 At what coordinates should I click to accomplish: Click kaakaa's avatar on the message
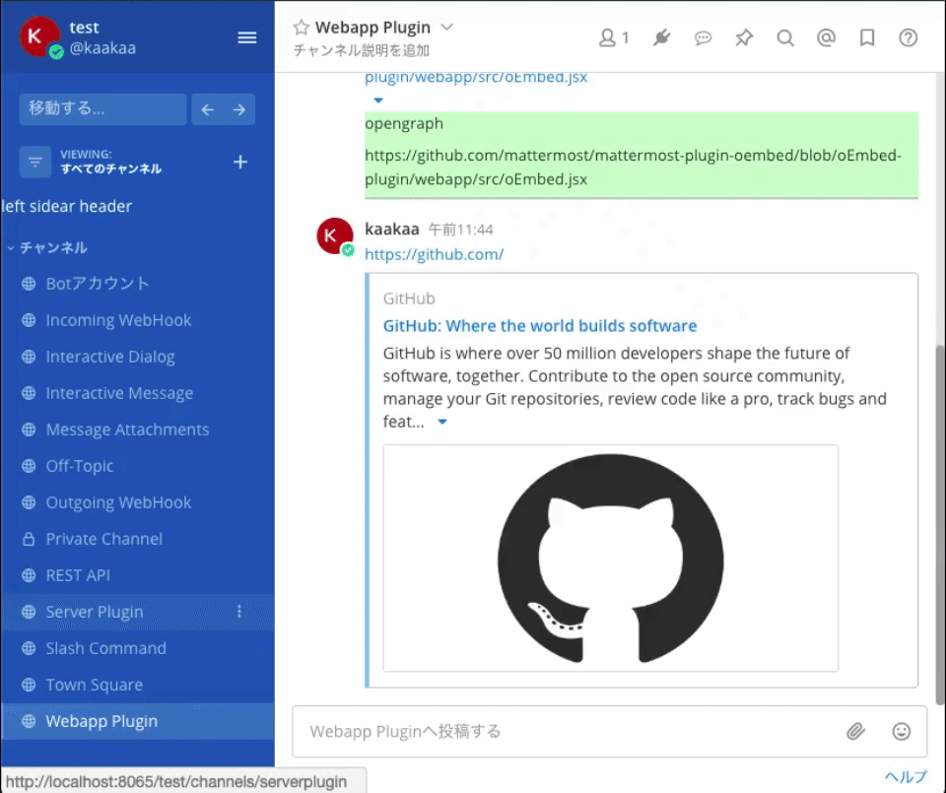click(x=335, y=235)
